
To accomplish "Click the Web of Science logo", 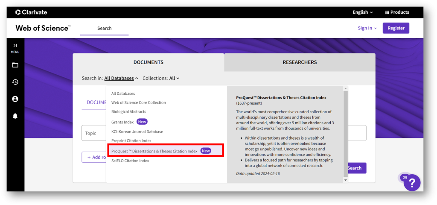I will point(43,28).
